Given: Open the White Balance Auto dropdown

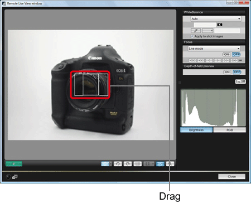Looking at the screenshot, I should 216,19.
